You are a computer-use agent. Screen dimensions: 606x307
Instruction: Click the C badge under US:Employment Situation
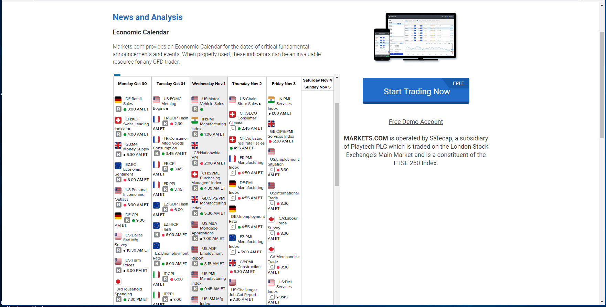pos(272,170)
